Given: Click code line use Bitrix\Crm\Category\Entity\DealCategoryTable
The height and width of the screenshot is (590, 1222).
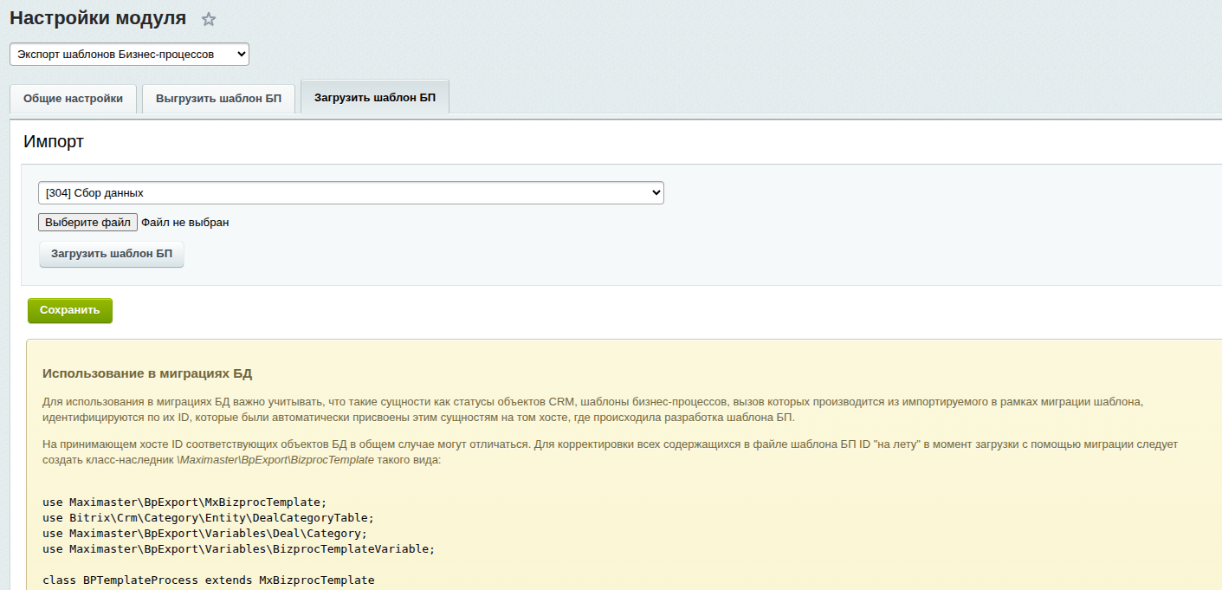Looking at the screenshot, I should tap(208, 517).
